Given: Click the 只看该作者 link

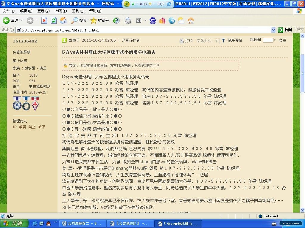Looking at the screenshot, I should 131,40.
